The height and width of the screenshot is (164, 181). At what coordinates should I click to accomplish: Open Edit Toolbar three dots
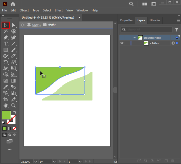coord(9,150)
